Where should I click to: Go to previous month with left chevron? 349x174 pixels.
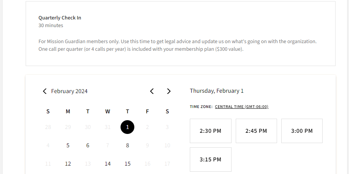pos(152,91)
